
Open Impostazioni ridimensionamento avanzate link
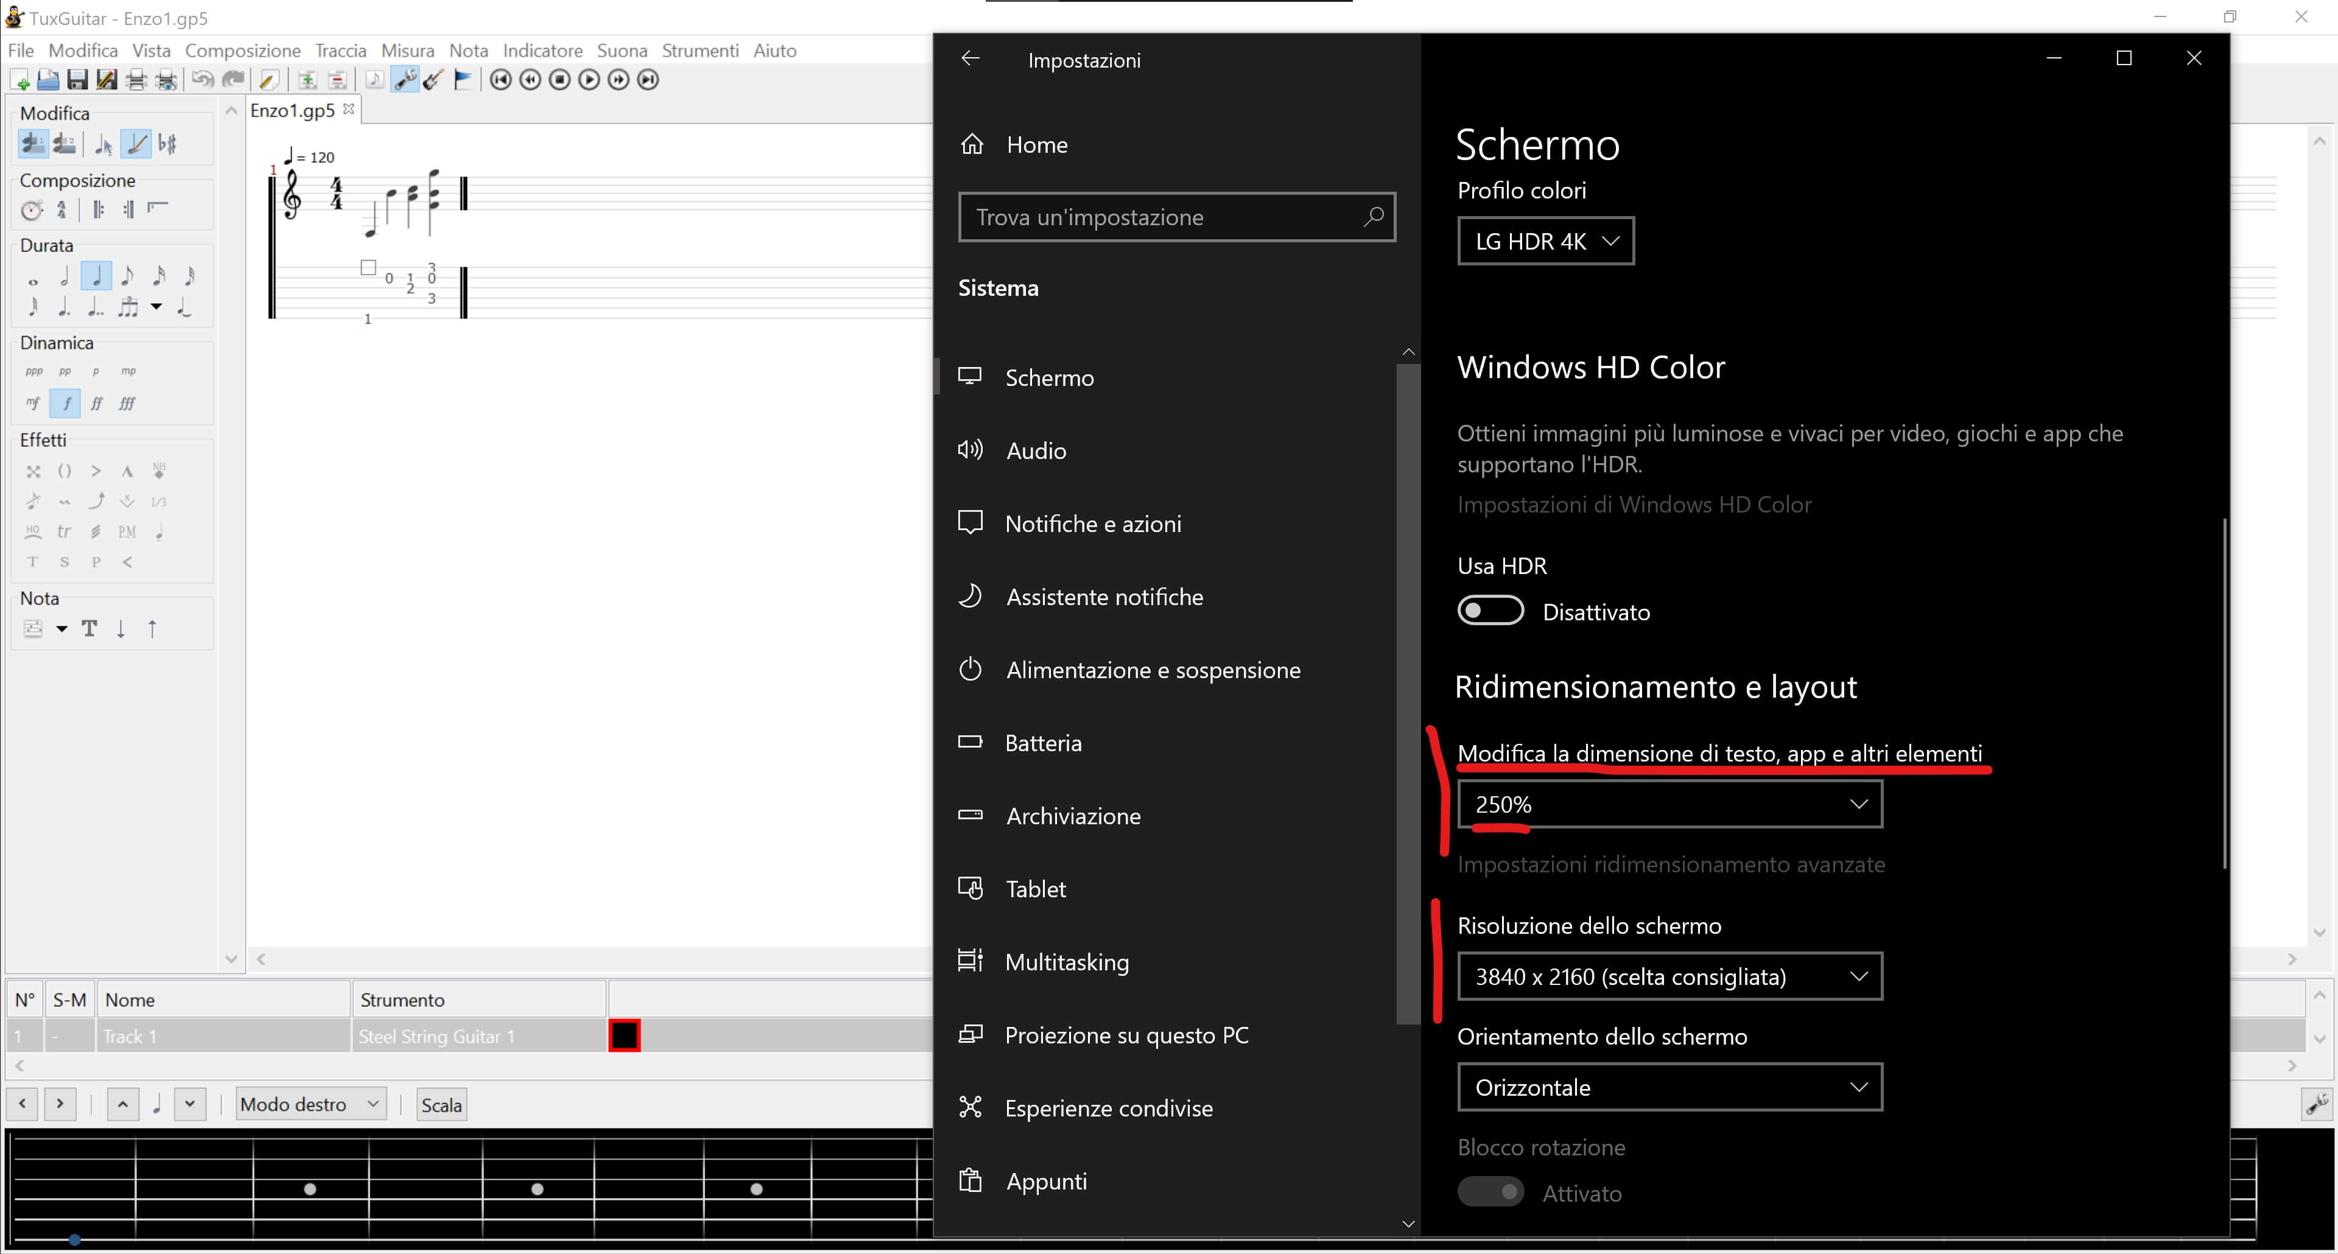pos(1671,864)
